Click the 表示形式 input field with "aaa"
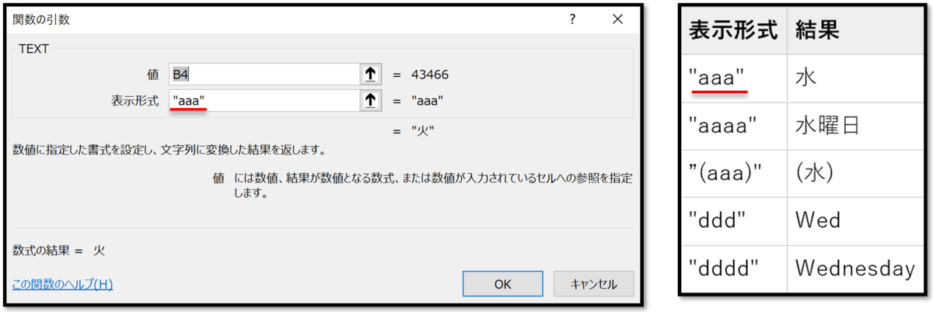The height and width of the screenshot is (312, 933). click(264, 100)
